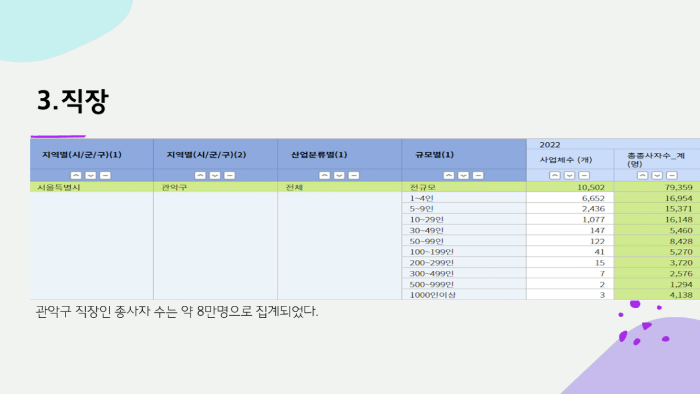
Task: Select the 100~199인 size row
Action: click(x=431, y=252)
